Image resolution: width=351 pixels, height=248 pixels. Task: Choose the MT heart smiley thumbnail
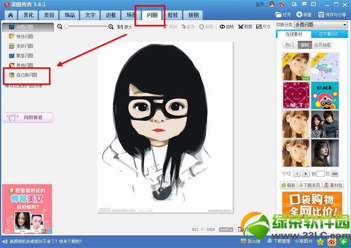[x=296, y=95]
